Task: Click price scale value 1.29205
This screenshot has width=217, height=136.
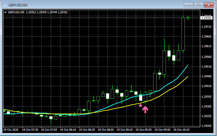Action: (206, 126)
